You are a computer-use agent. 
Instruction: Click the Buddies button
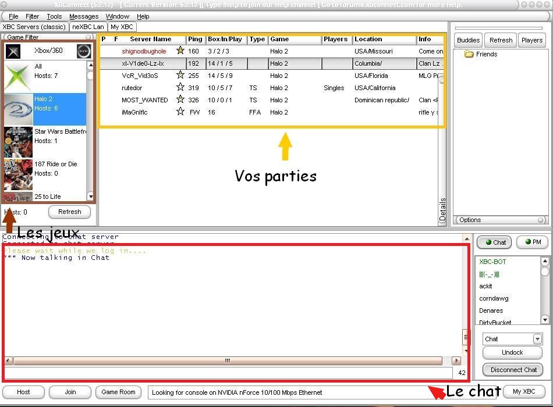[468, 40]
